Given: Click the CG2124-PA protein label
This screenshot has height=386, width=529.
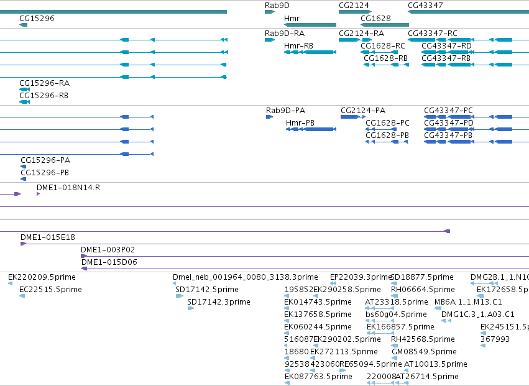Looking at the screenshot, I should point(363,111).
